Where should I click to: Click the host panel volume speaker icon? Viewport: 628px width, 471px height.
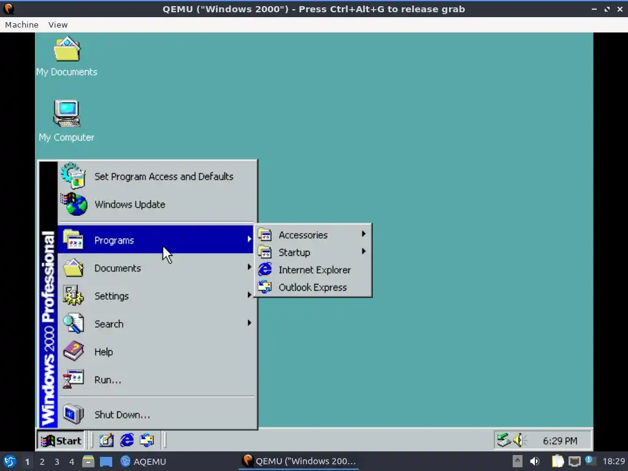(x=535, y=461)
